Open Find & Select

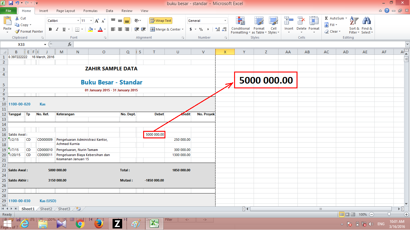tap(367, 25)
